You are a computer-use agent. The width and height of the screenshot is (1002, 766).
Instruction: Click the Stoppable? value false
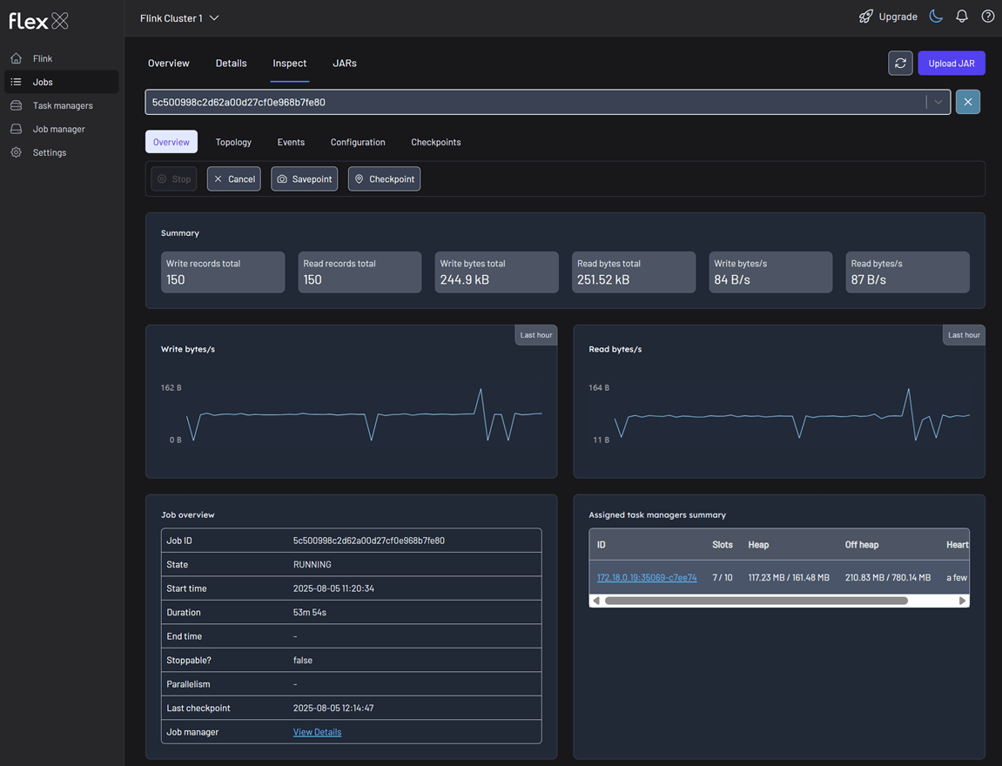point(303,661)
